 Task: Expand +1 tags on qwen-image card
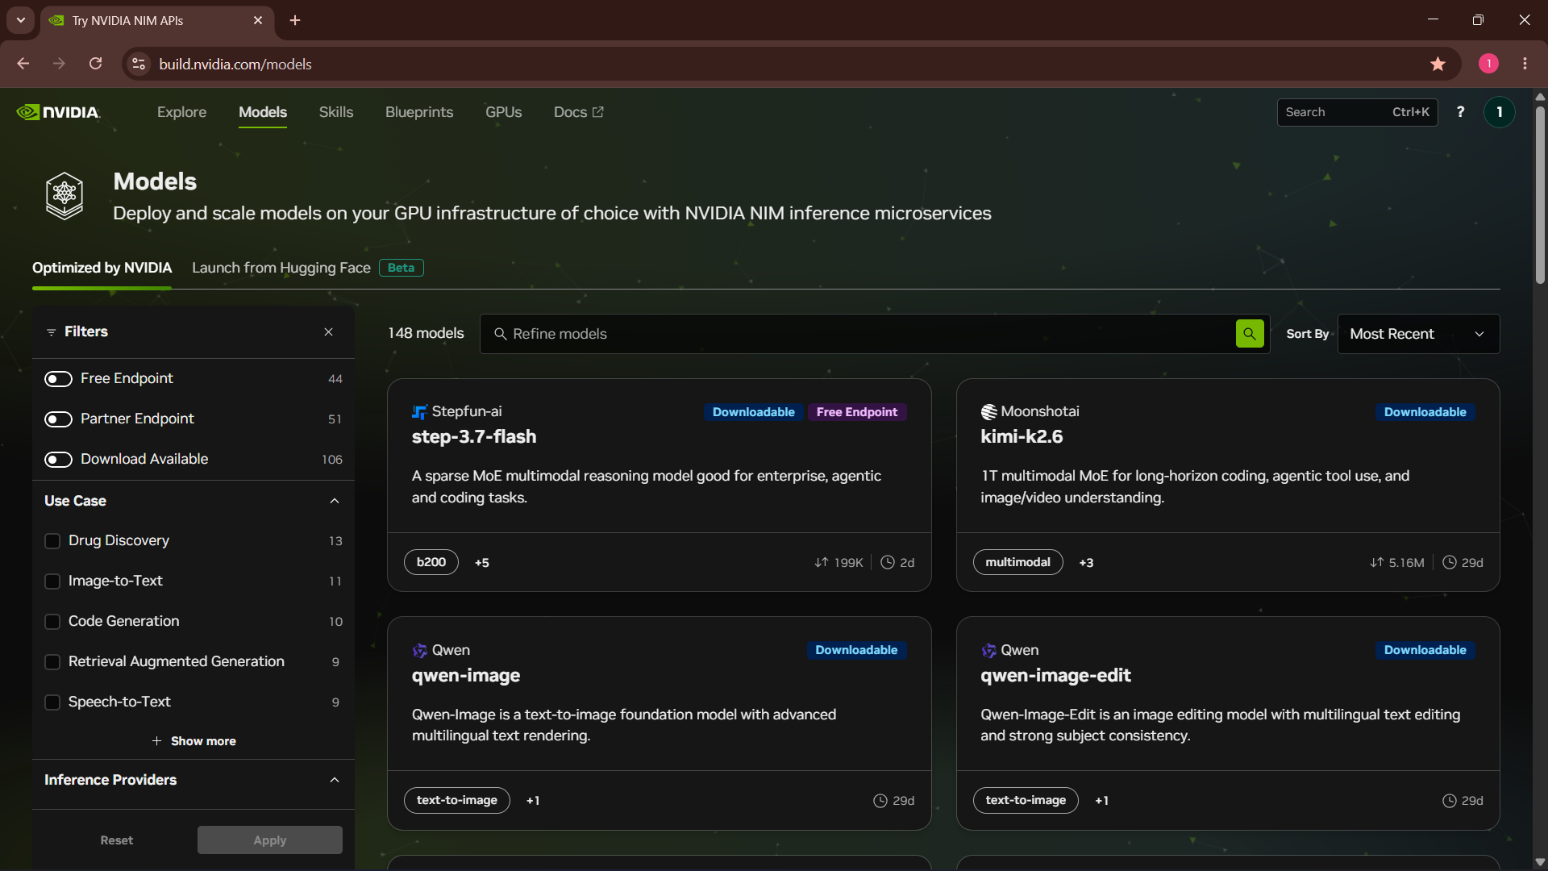coord(533,801)
